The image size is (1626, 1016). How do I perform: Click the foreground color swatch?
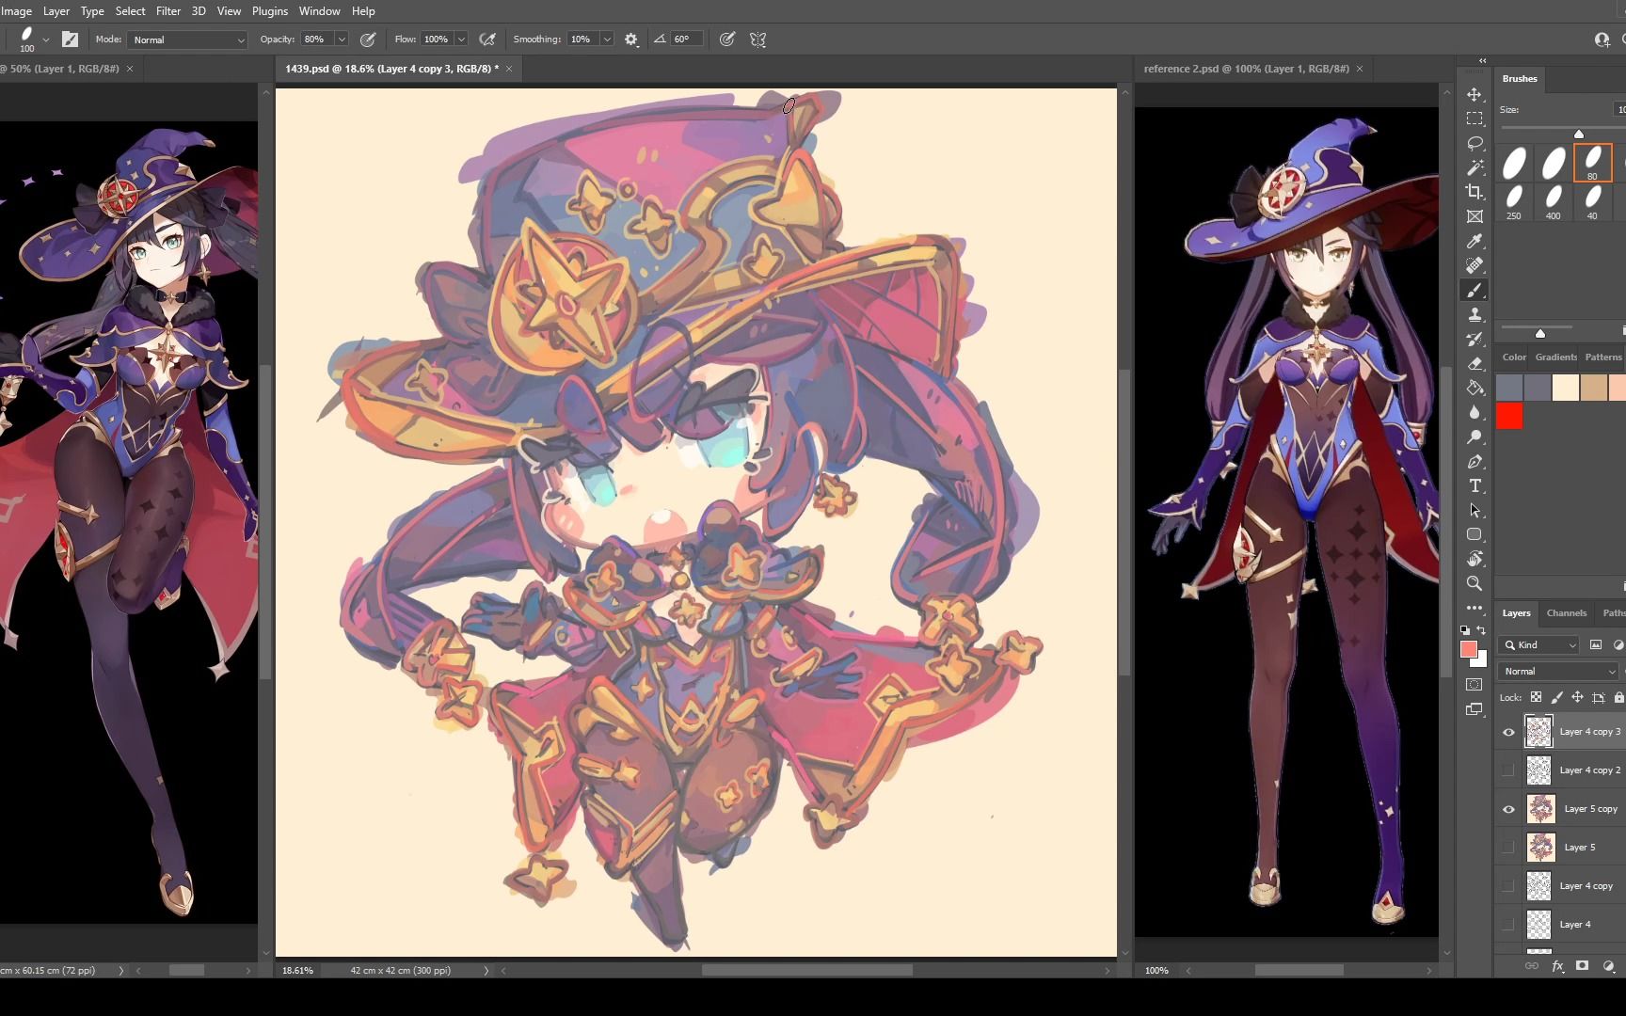1469,650
